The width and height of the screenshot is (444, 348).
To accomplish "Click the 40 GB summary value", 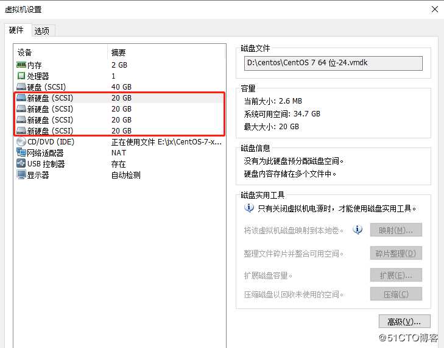I will pyautogui.click(x=121, y=87).
